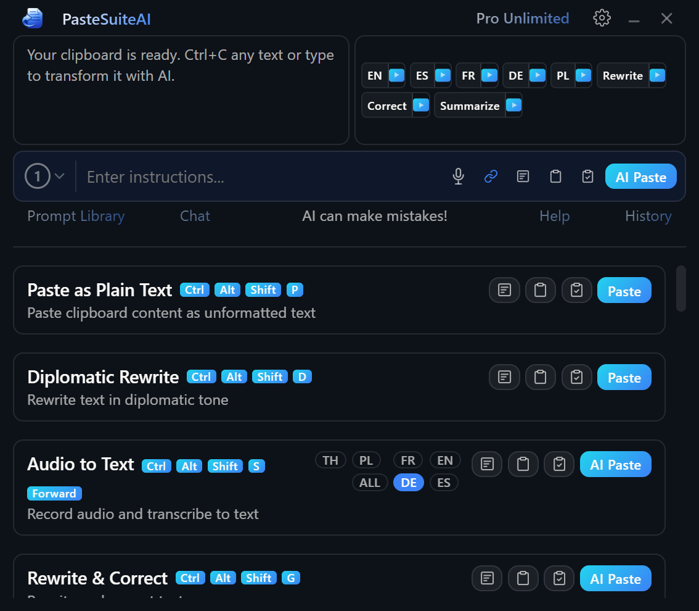Viewport: 699px width, 611px height.
Task: Click Paste button for Paste as Plain Text
Action: [624, 291]
